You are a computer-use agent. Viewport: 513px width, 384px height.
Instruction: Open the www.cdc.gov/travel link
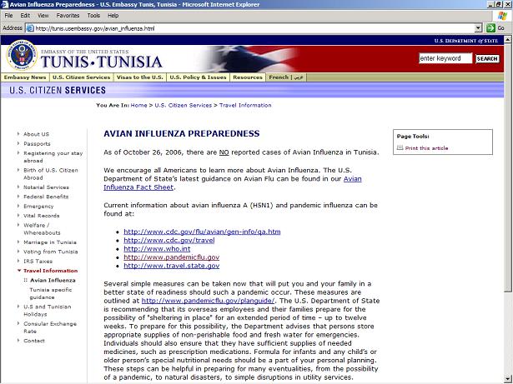(169, 240)
